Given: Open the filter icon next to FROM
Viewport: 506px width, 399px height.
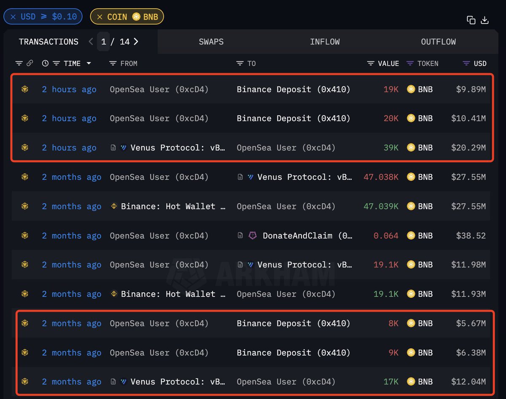Looking at the screenshot, I should point(113,63).
